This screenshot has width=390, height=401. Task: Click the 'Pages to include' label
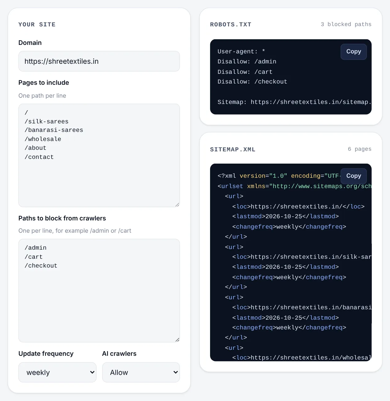pos(44,83)
